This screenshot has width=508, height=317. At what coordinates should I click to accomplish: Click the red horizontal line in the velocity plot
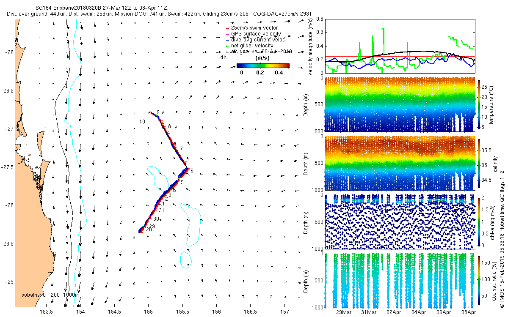coord(400,56)
